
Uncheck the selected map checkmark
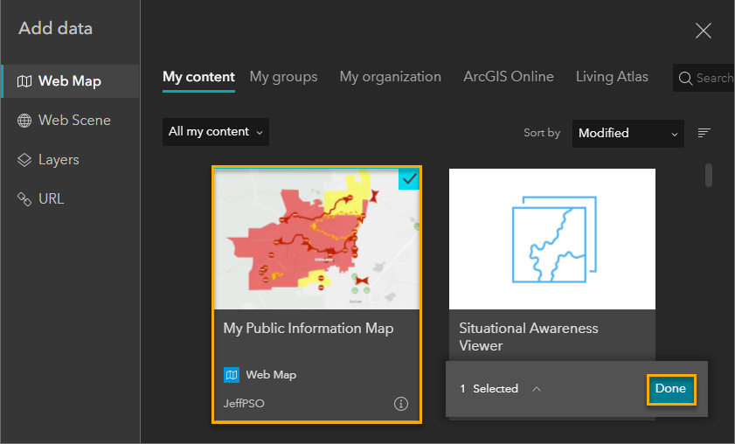pos(409,178)
